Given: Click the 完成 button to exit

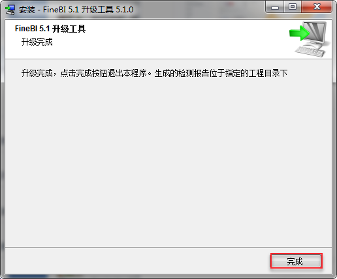Looking at the screenshot, I should pos(296,261).
